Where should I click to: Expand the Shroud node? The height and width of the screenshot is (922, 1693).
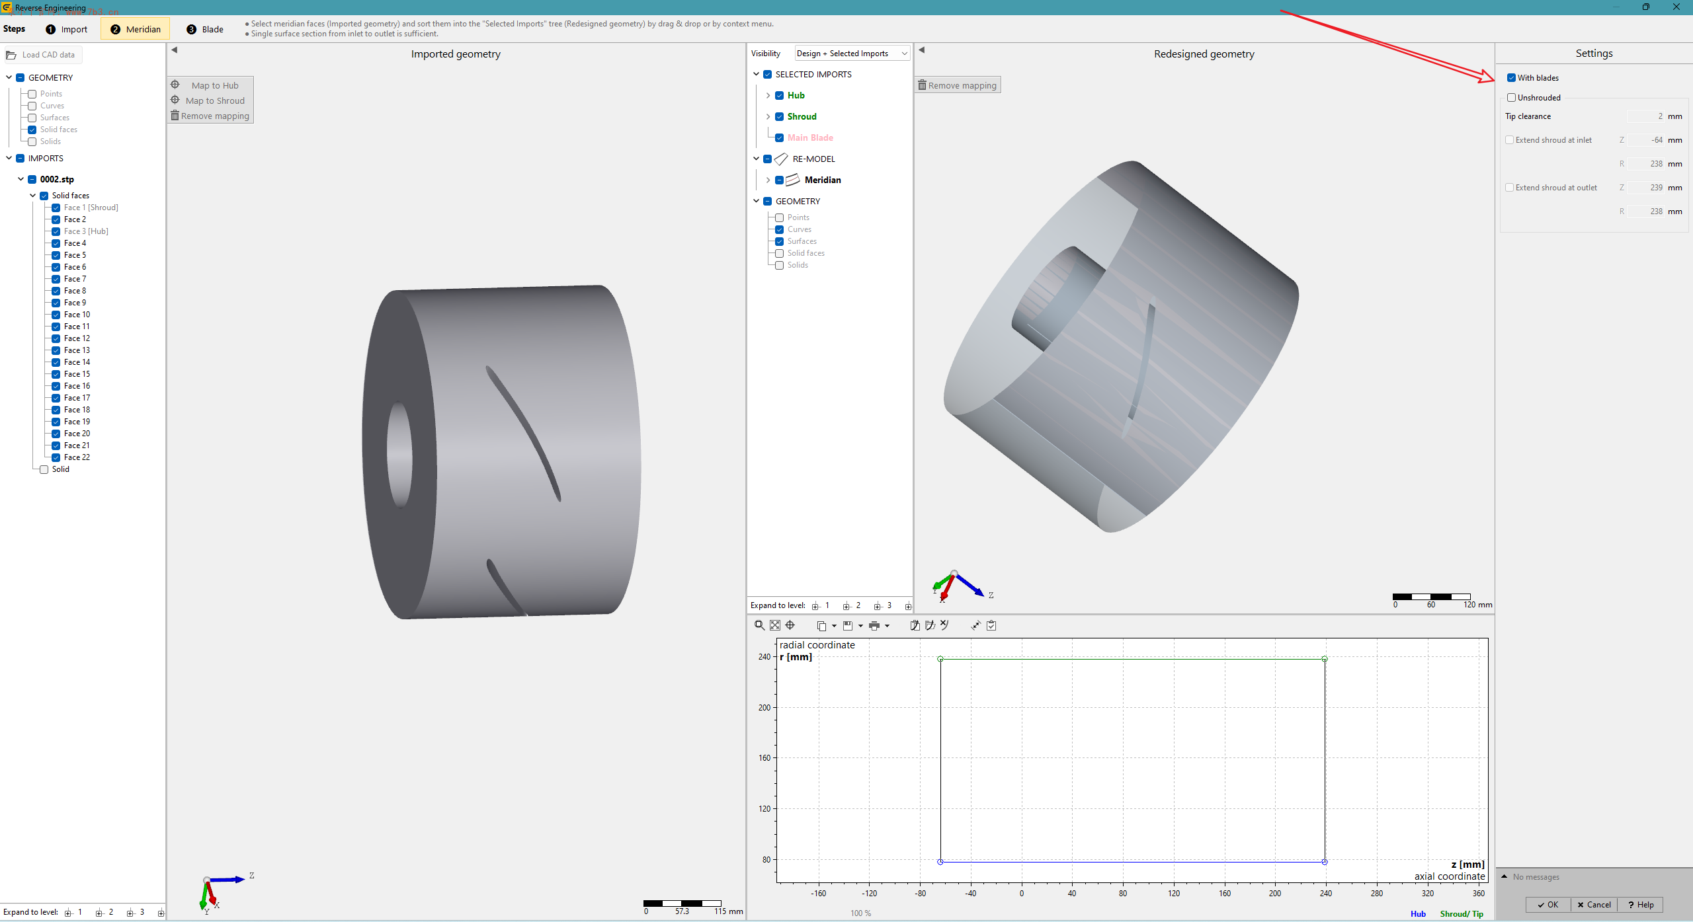[x=768, y=117]
